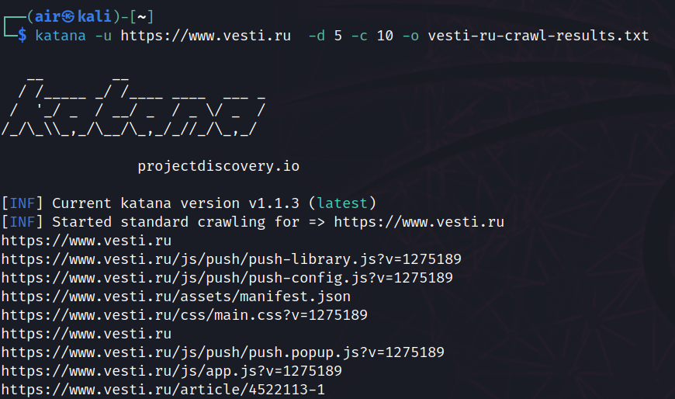
Task: Click first https://www.vesti.ru output line
Action: (x=86, y=241)
